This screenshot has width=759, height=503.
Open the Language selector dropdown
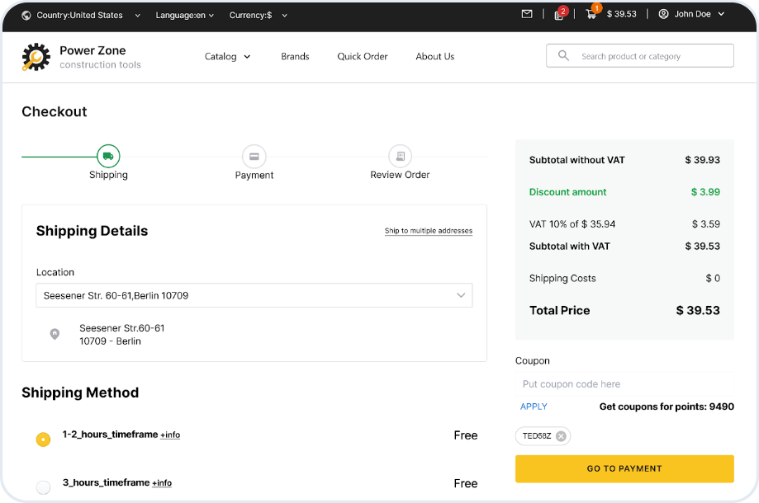(185, 15)
